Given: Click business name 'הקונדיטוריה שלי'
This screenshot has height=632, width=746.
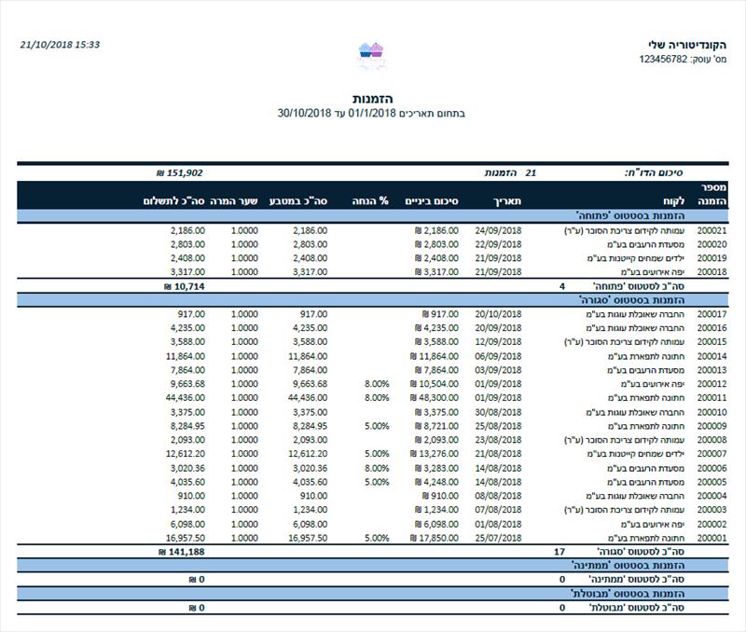Looking at the screenshot, I should coord(687,45).
